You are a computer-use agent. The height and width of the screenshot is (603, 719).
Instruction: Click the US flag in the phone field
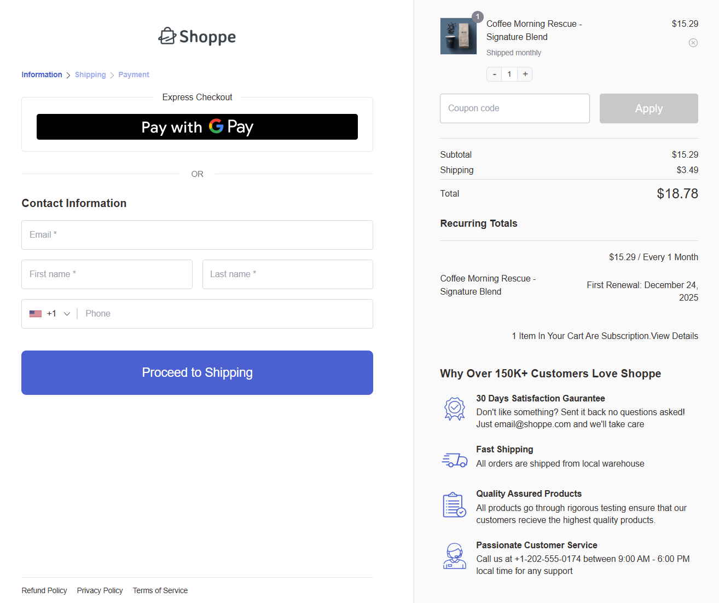36,313
